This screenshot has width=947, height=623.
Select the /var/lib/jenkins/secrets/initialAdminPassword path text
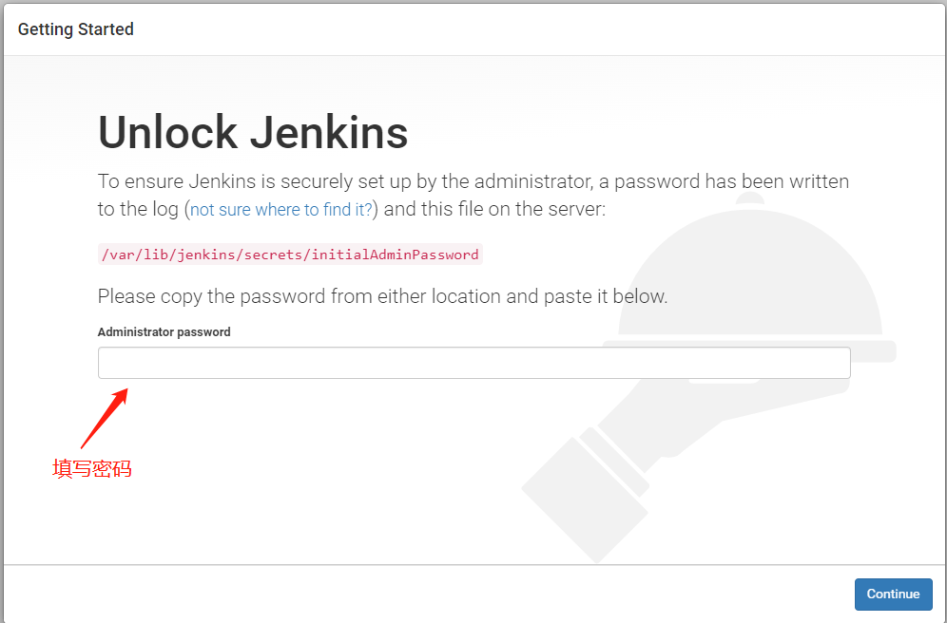point(290,255)
